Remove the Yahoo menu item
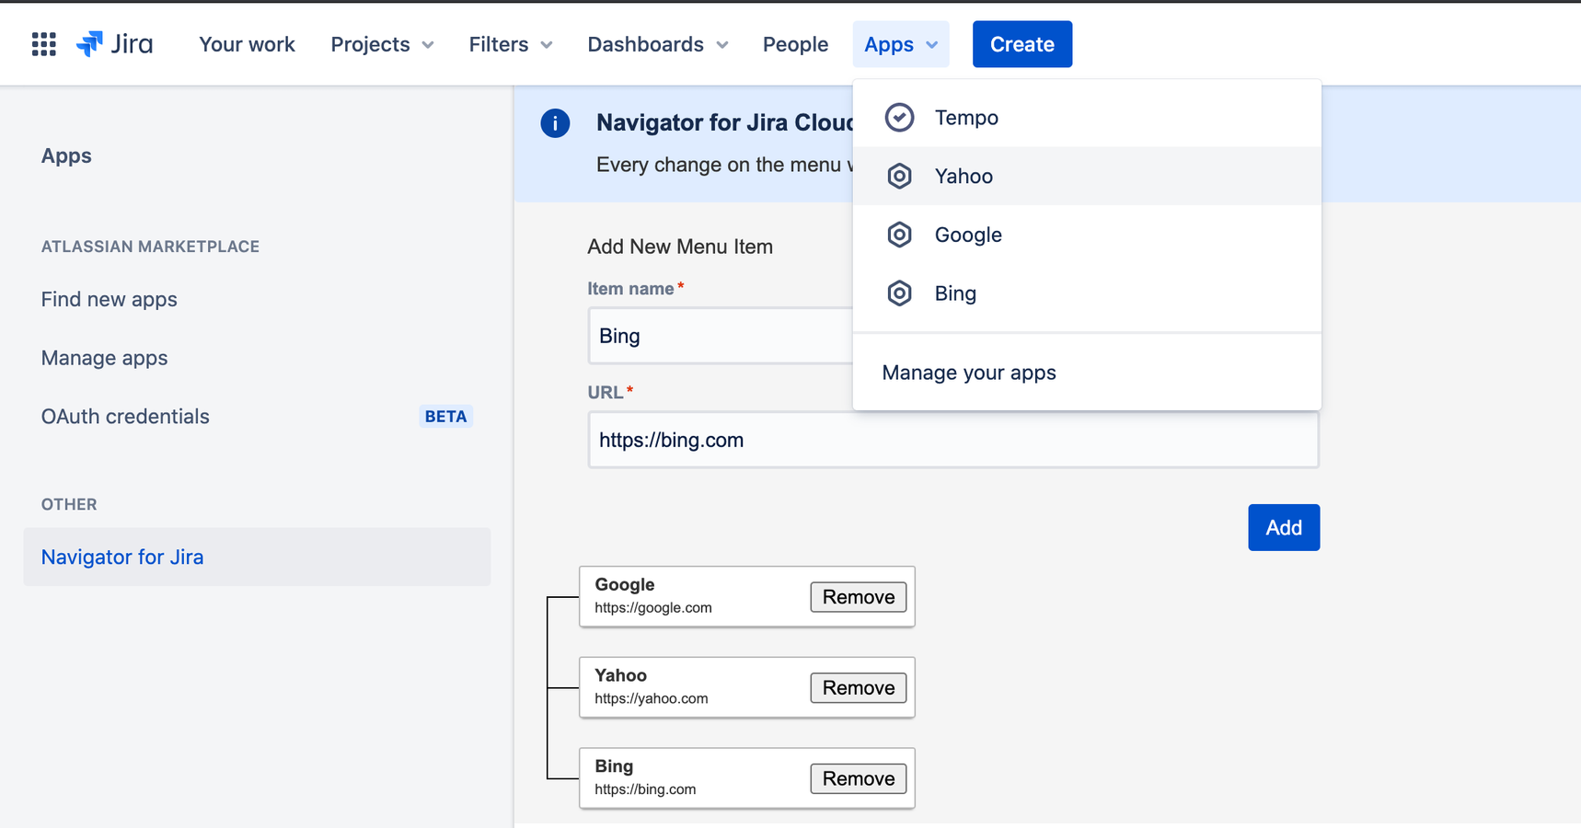 tap(858, 688)
